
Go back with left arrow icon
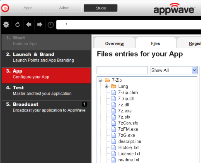click(x=29, y=25)
